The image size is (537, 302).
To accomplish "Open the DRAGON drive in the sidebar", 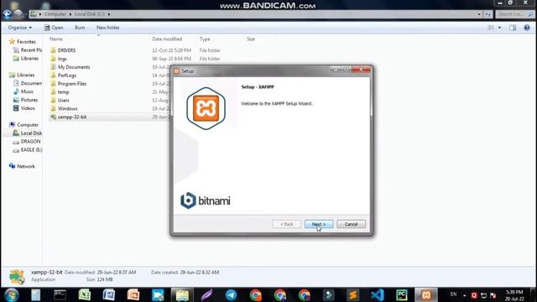I will pos(30,142).
